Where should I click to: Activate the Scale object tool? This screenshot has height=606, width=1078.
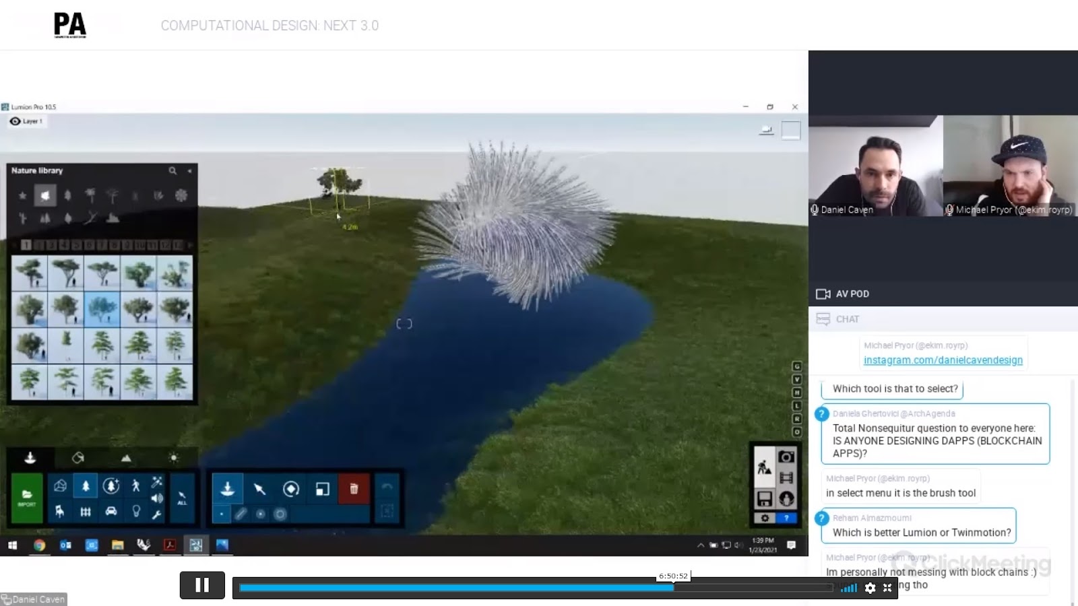click(x=323, y=489)
